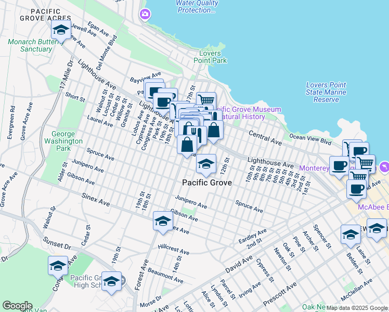This screenshot has width=389, height=312.
Task: Select the lowest shopping bag marker downtown
Action: (x=187, y=146)
